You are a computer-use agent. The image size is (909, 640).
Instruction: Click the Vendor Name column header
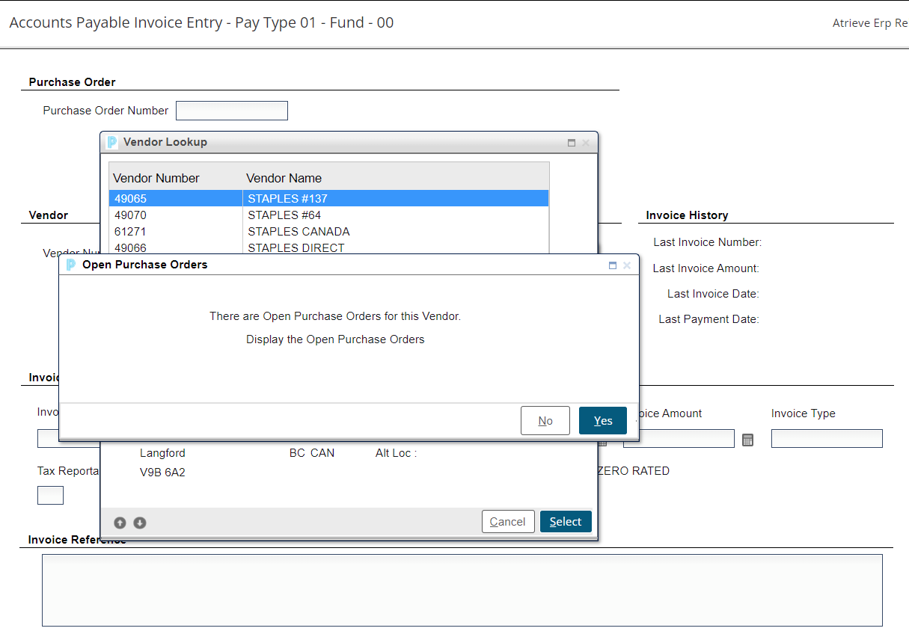click(284, 178)
